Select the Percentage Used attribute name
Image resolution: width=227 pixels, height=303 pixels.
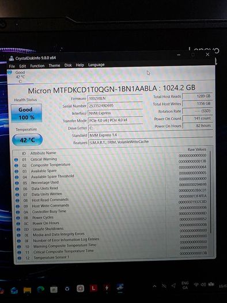(x=45, y=182)
